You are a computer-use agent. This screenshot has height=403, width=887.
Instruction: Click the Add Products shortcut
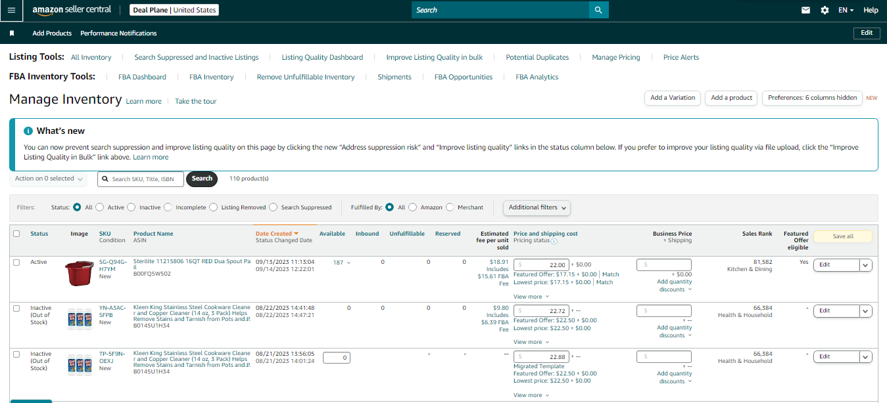[52, 33]
